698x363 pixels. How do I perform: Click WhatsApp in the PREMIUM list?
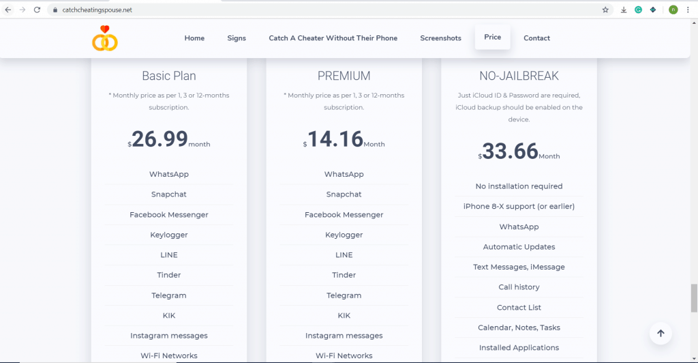[x=344, y=174]
